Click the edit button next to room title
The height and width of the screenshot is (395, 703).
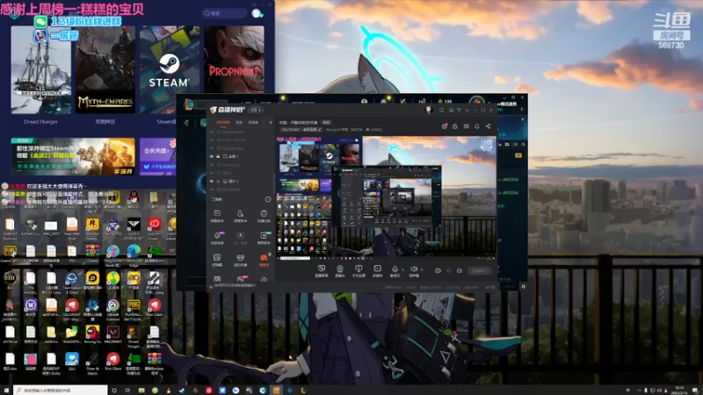point(326,122)
